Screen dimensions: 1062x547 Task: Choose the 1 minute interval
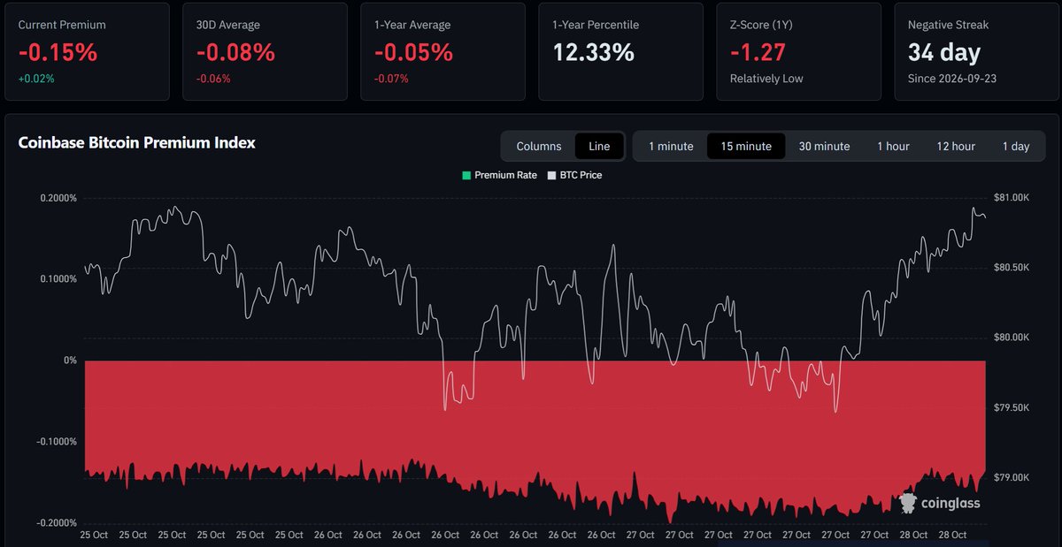[671, 146]
